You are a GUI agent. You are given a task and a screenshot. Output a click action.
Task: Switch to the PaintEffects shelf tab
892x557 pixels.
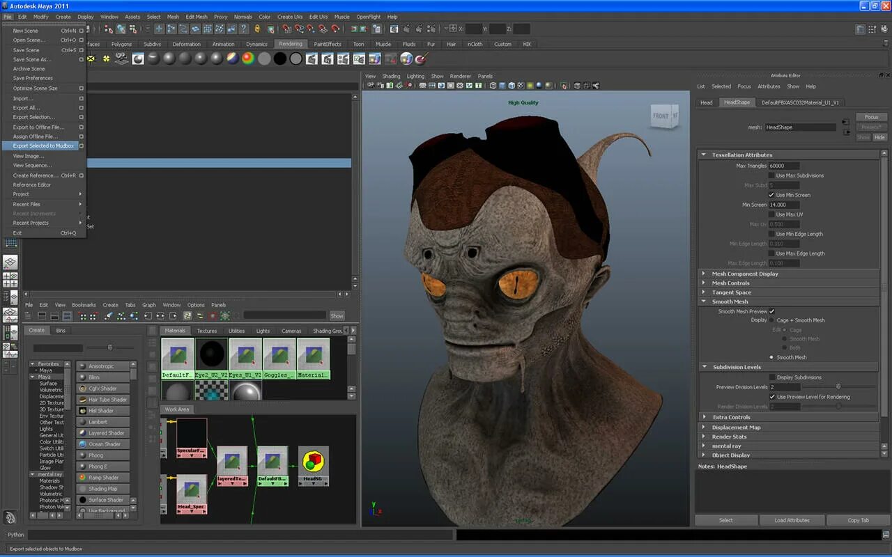(328, 44)
